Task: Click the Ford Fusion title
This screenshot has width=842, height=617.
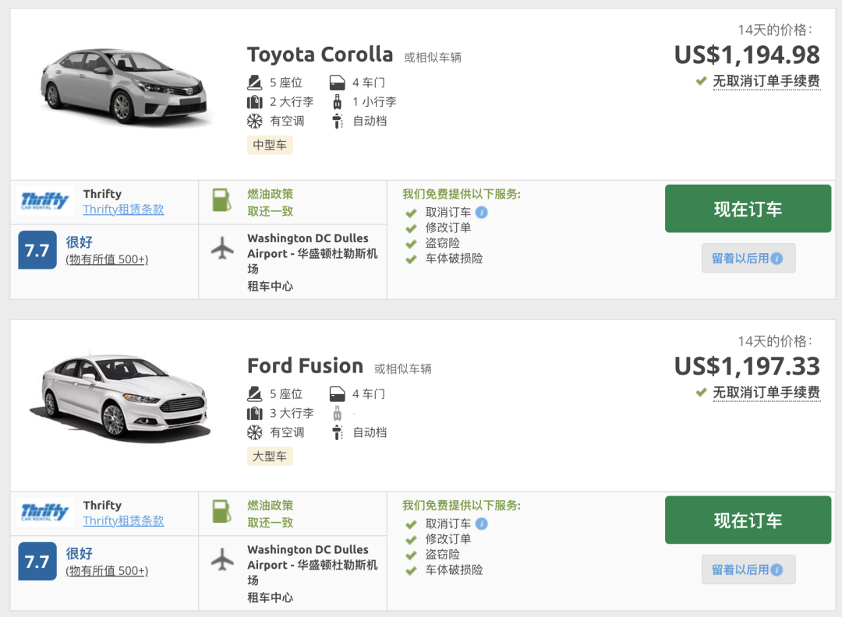Action: click(x=305, y=366)
